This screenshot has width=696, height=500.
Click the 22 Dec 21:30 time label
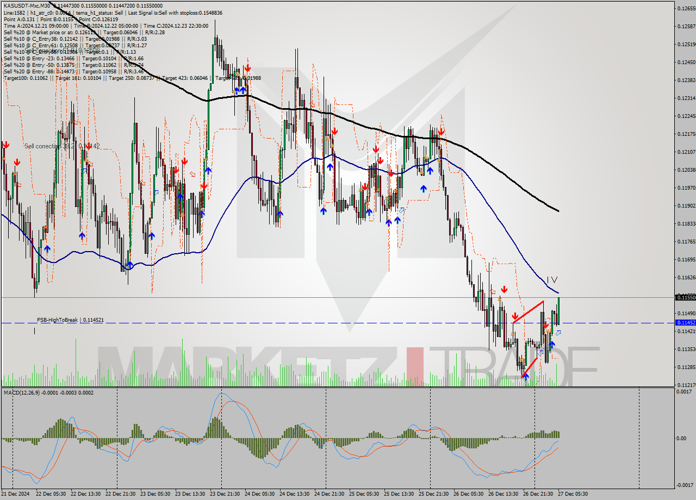[120, 494]
